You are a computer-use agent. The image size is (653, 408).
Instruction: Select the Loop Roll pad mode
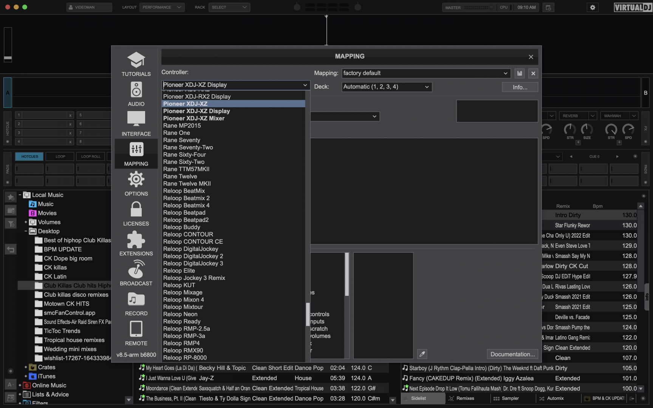[91, 156]
